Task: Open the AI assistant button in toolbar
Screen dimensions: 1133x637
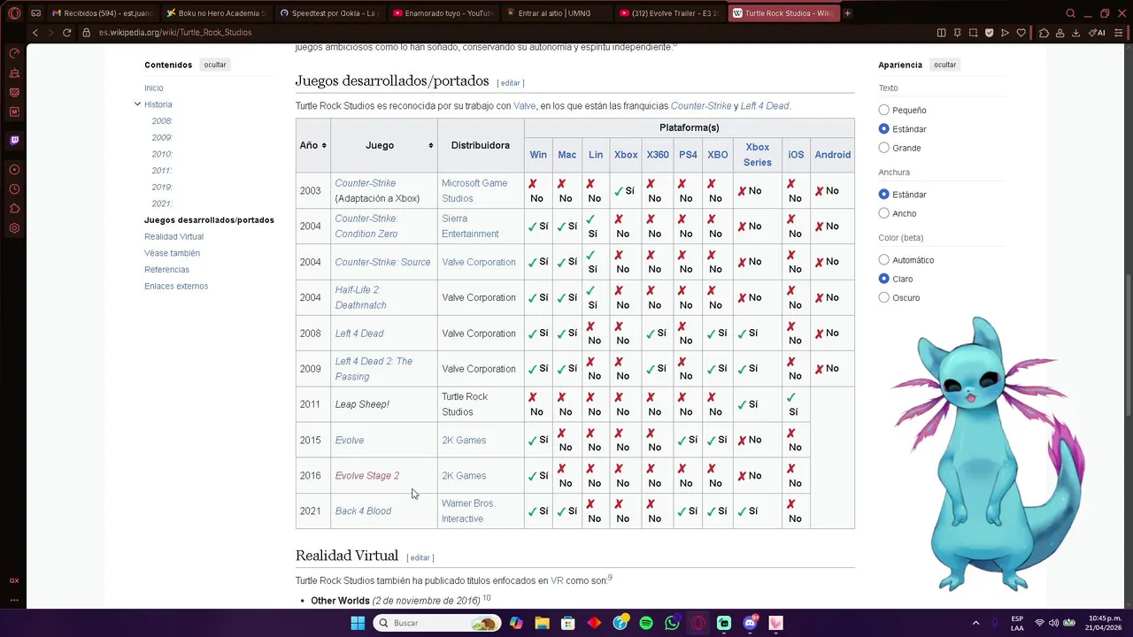Action: [x=1098, y=33]
